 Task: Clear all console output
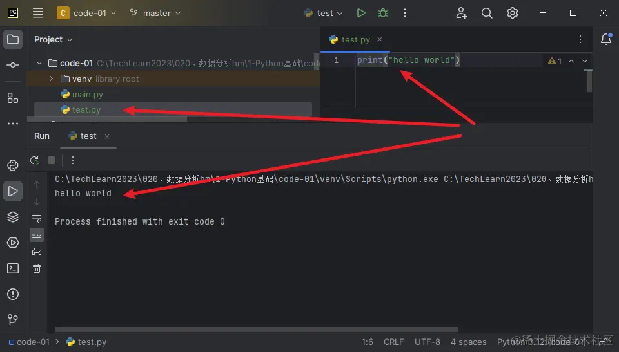pos(37,268)
